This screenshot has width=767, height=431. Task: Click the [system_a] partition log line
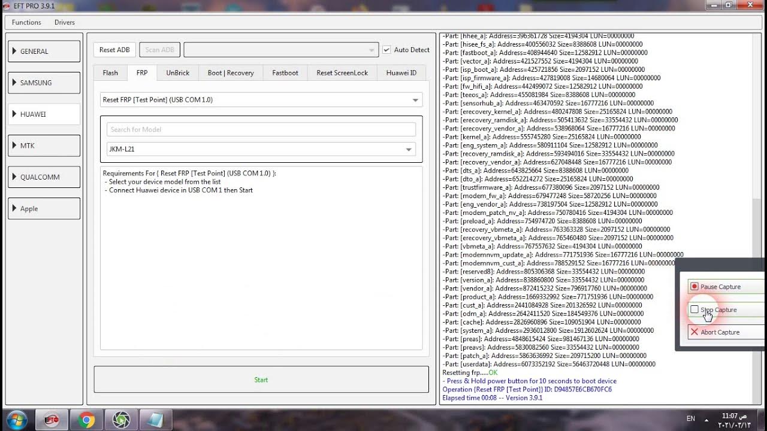pyautogui.click(x=548, y=330)
